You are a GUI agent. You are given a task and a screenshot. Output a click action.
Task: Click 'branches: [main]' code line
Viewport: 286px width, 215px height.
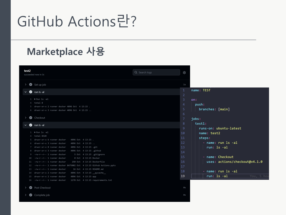(x=214, y=109)
